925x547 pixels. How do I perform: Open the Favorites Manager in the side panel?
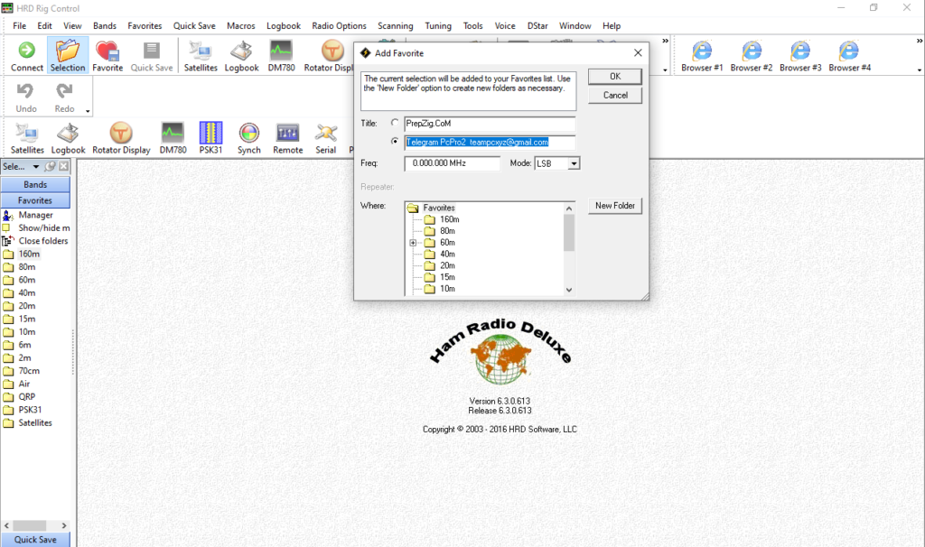pos(35,215)
